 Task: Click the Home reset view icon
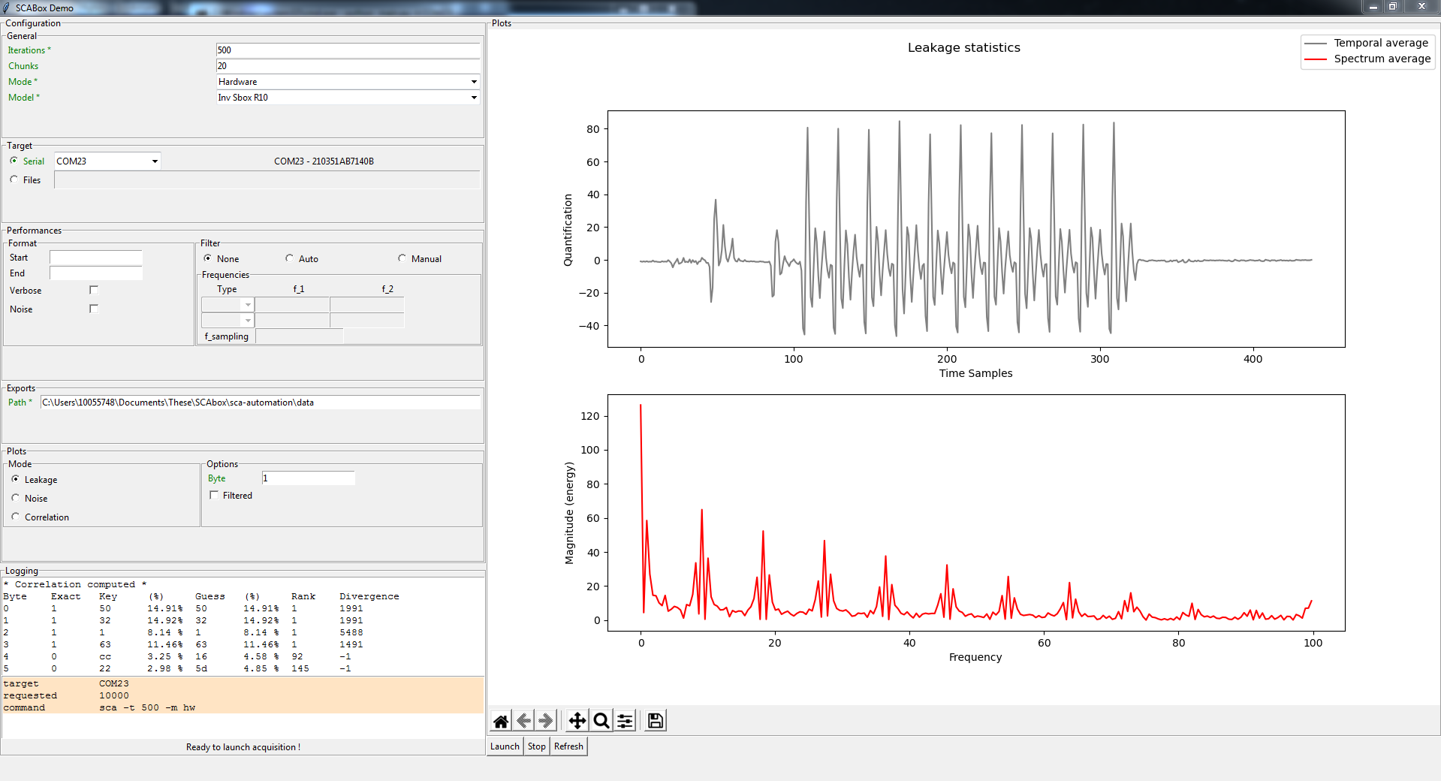(x=501, y=721)
